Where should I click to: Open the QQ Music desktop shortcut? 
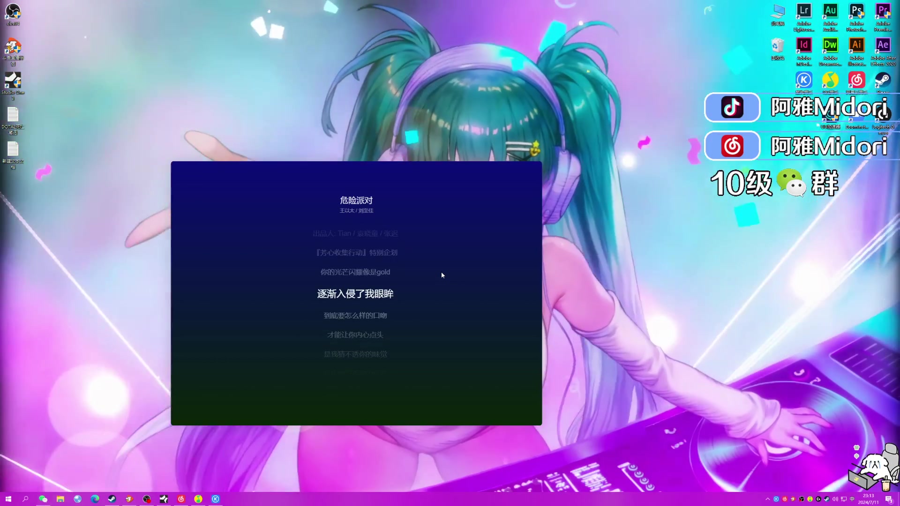tap(830, 82)
